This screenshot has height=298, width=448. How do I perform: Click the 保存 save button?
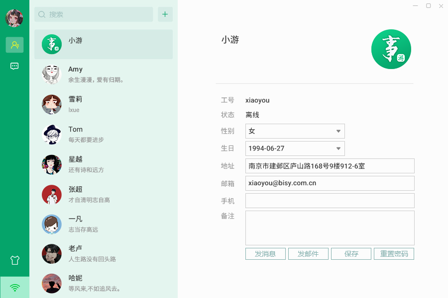pos(351,254)
